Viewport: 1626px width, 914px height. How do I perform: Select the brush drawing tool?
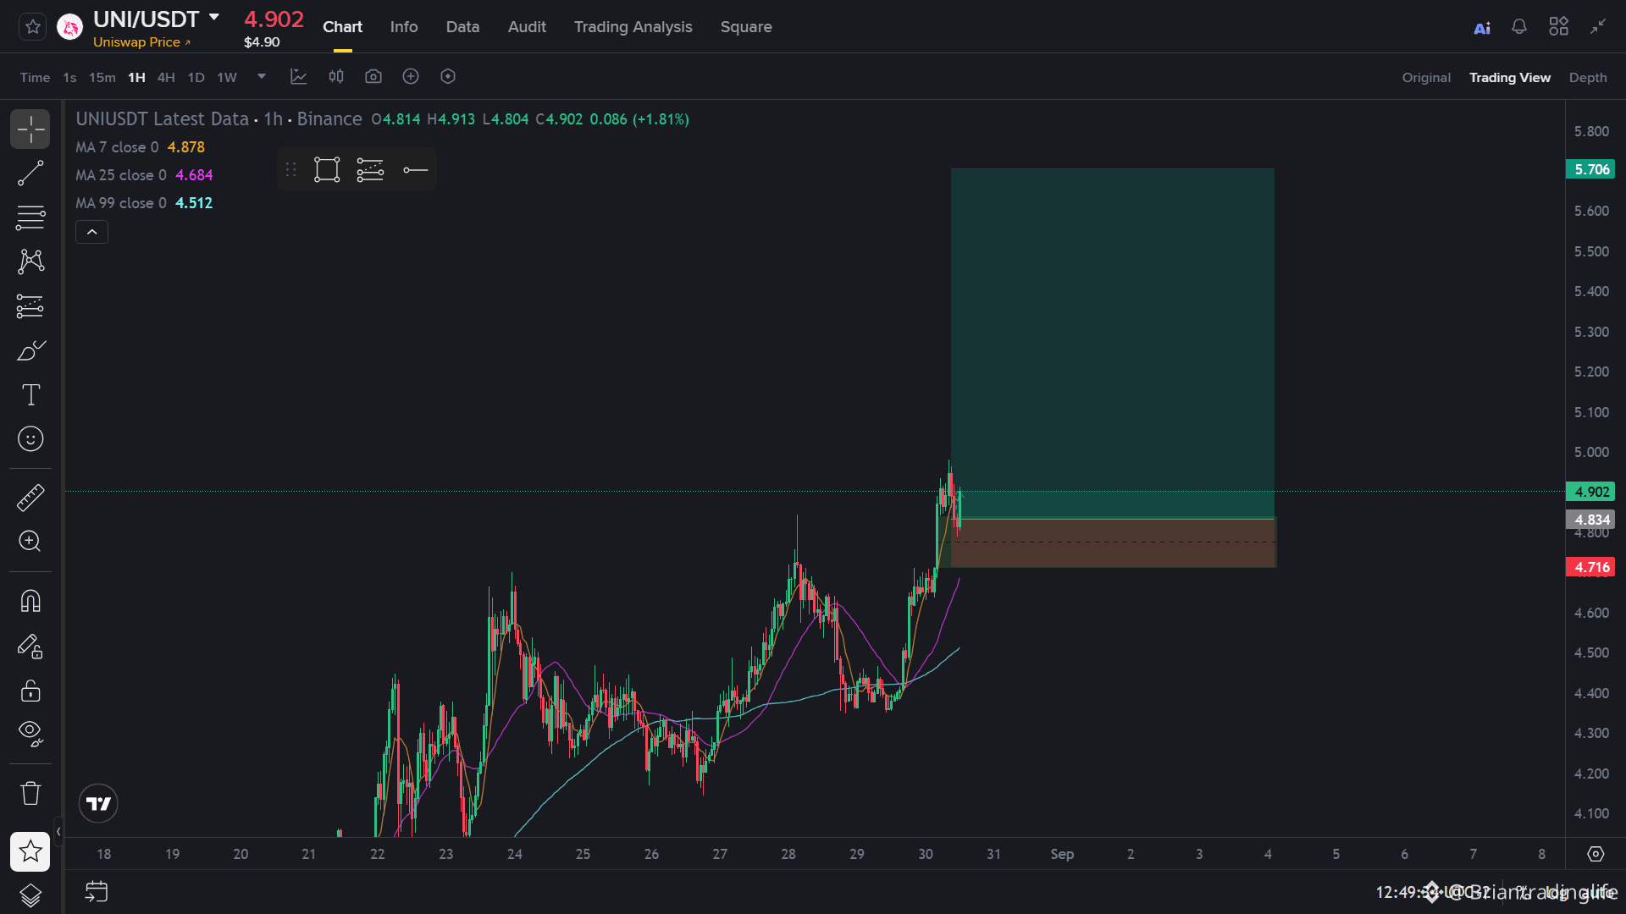pos(30,350)
